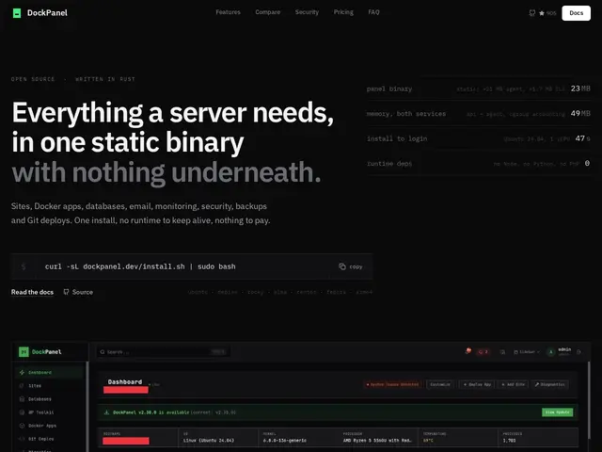Click the admin avatar icon in preview
This screenshot has width=602, height=452.
(x=551, y=351)
